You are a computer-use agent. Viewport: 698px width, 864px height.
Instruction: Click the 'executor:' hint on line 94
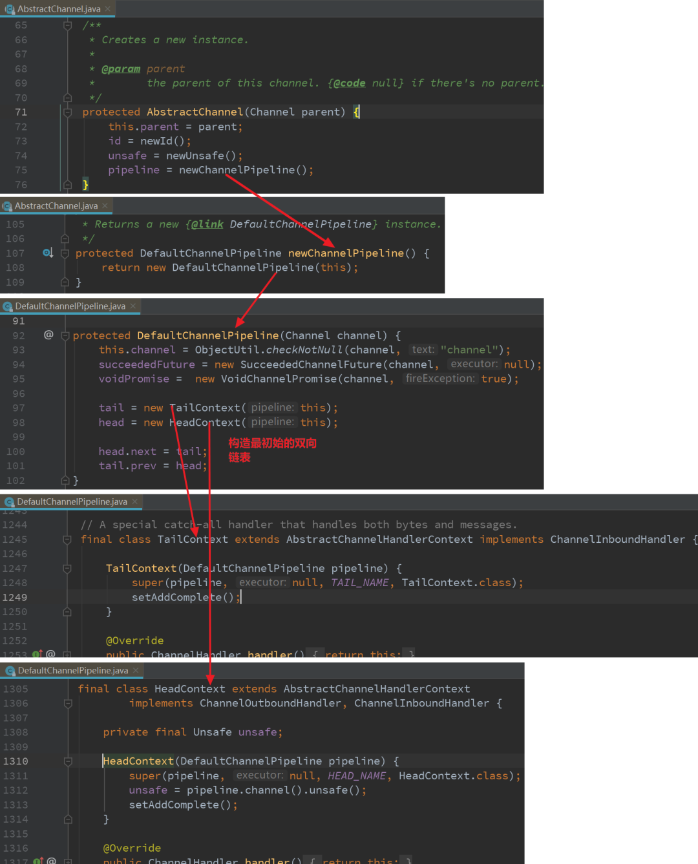click(474, 364)
